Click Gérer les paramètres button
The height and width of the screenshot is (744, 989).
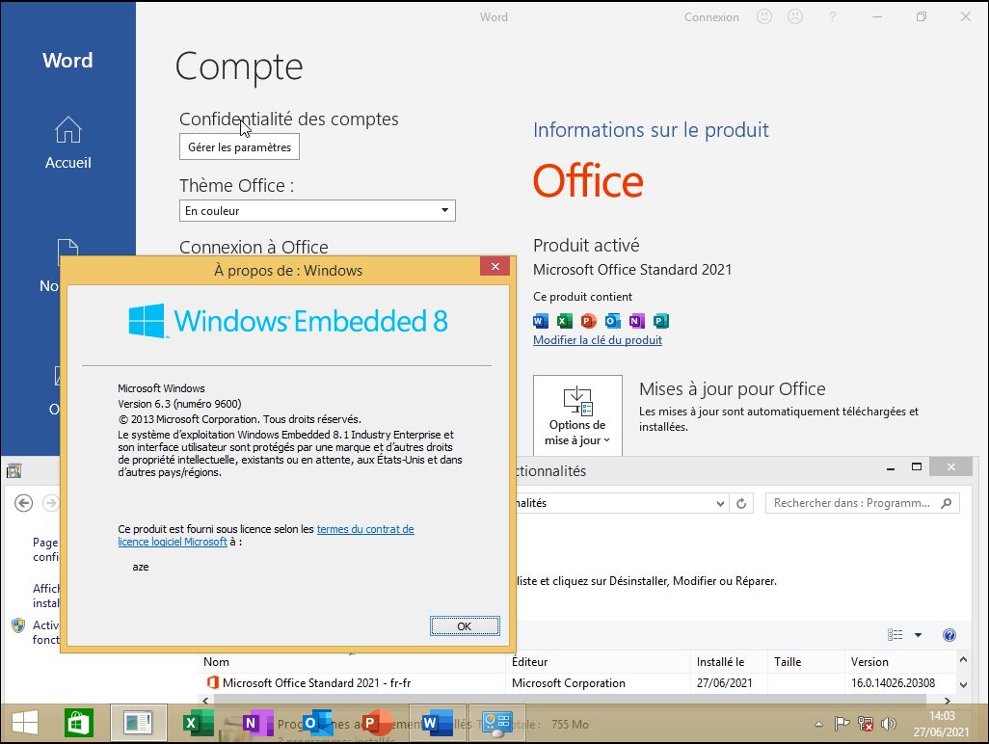pos(239,146)
